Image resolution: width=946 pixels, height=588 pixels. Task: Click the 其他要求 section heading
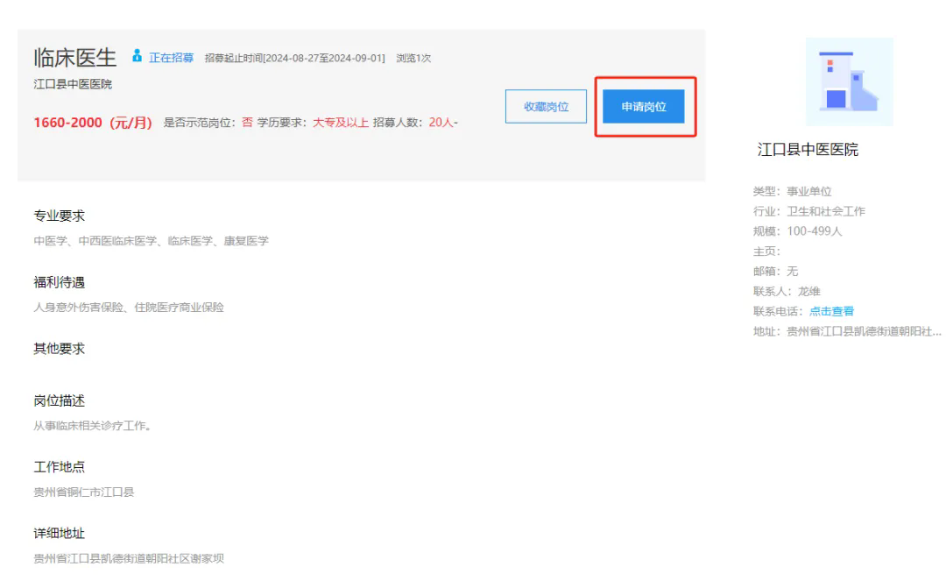[x=60, y=349]
